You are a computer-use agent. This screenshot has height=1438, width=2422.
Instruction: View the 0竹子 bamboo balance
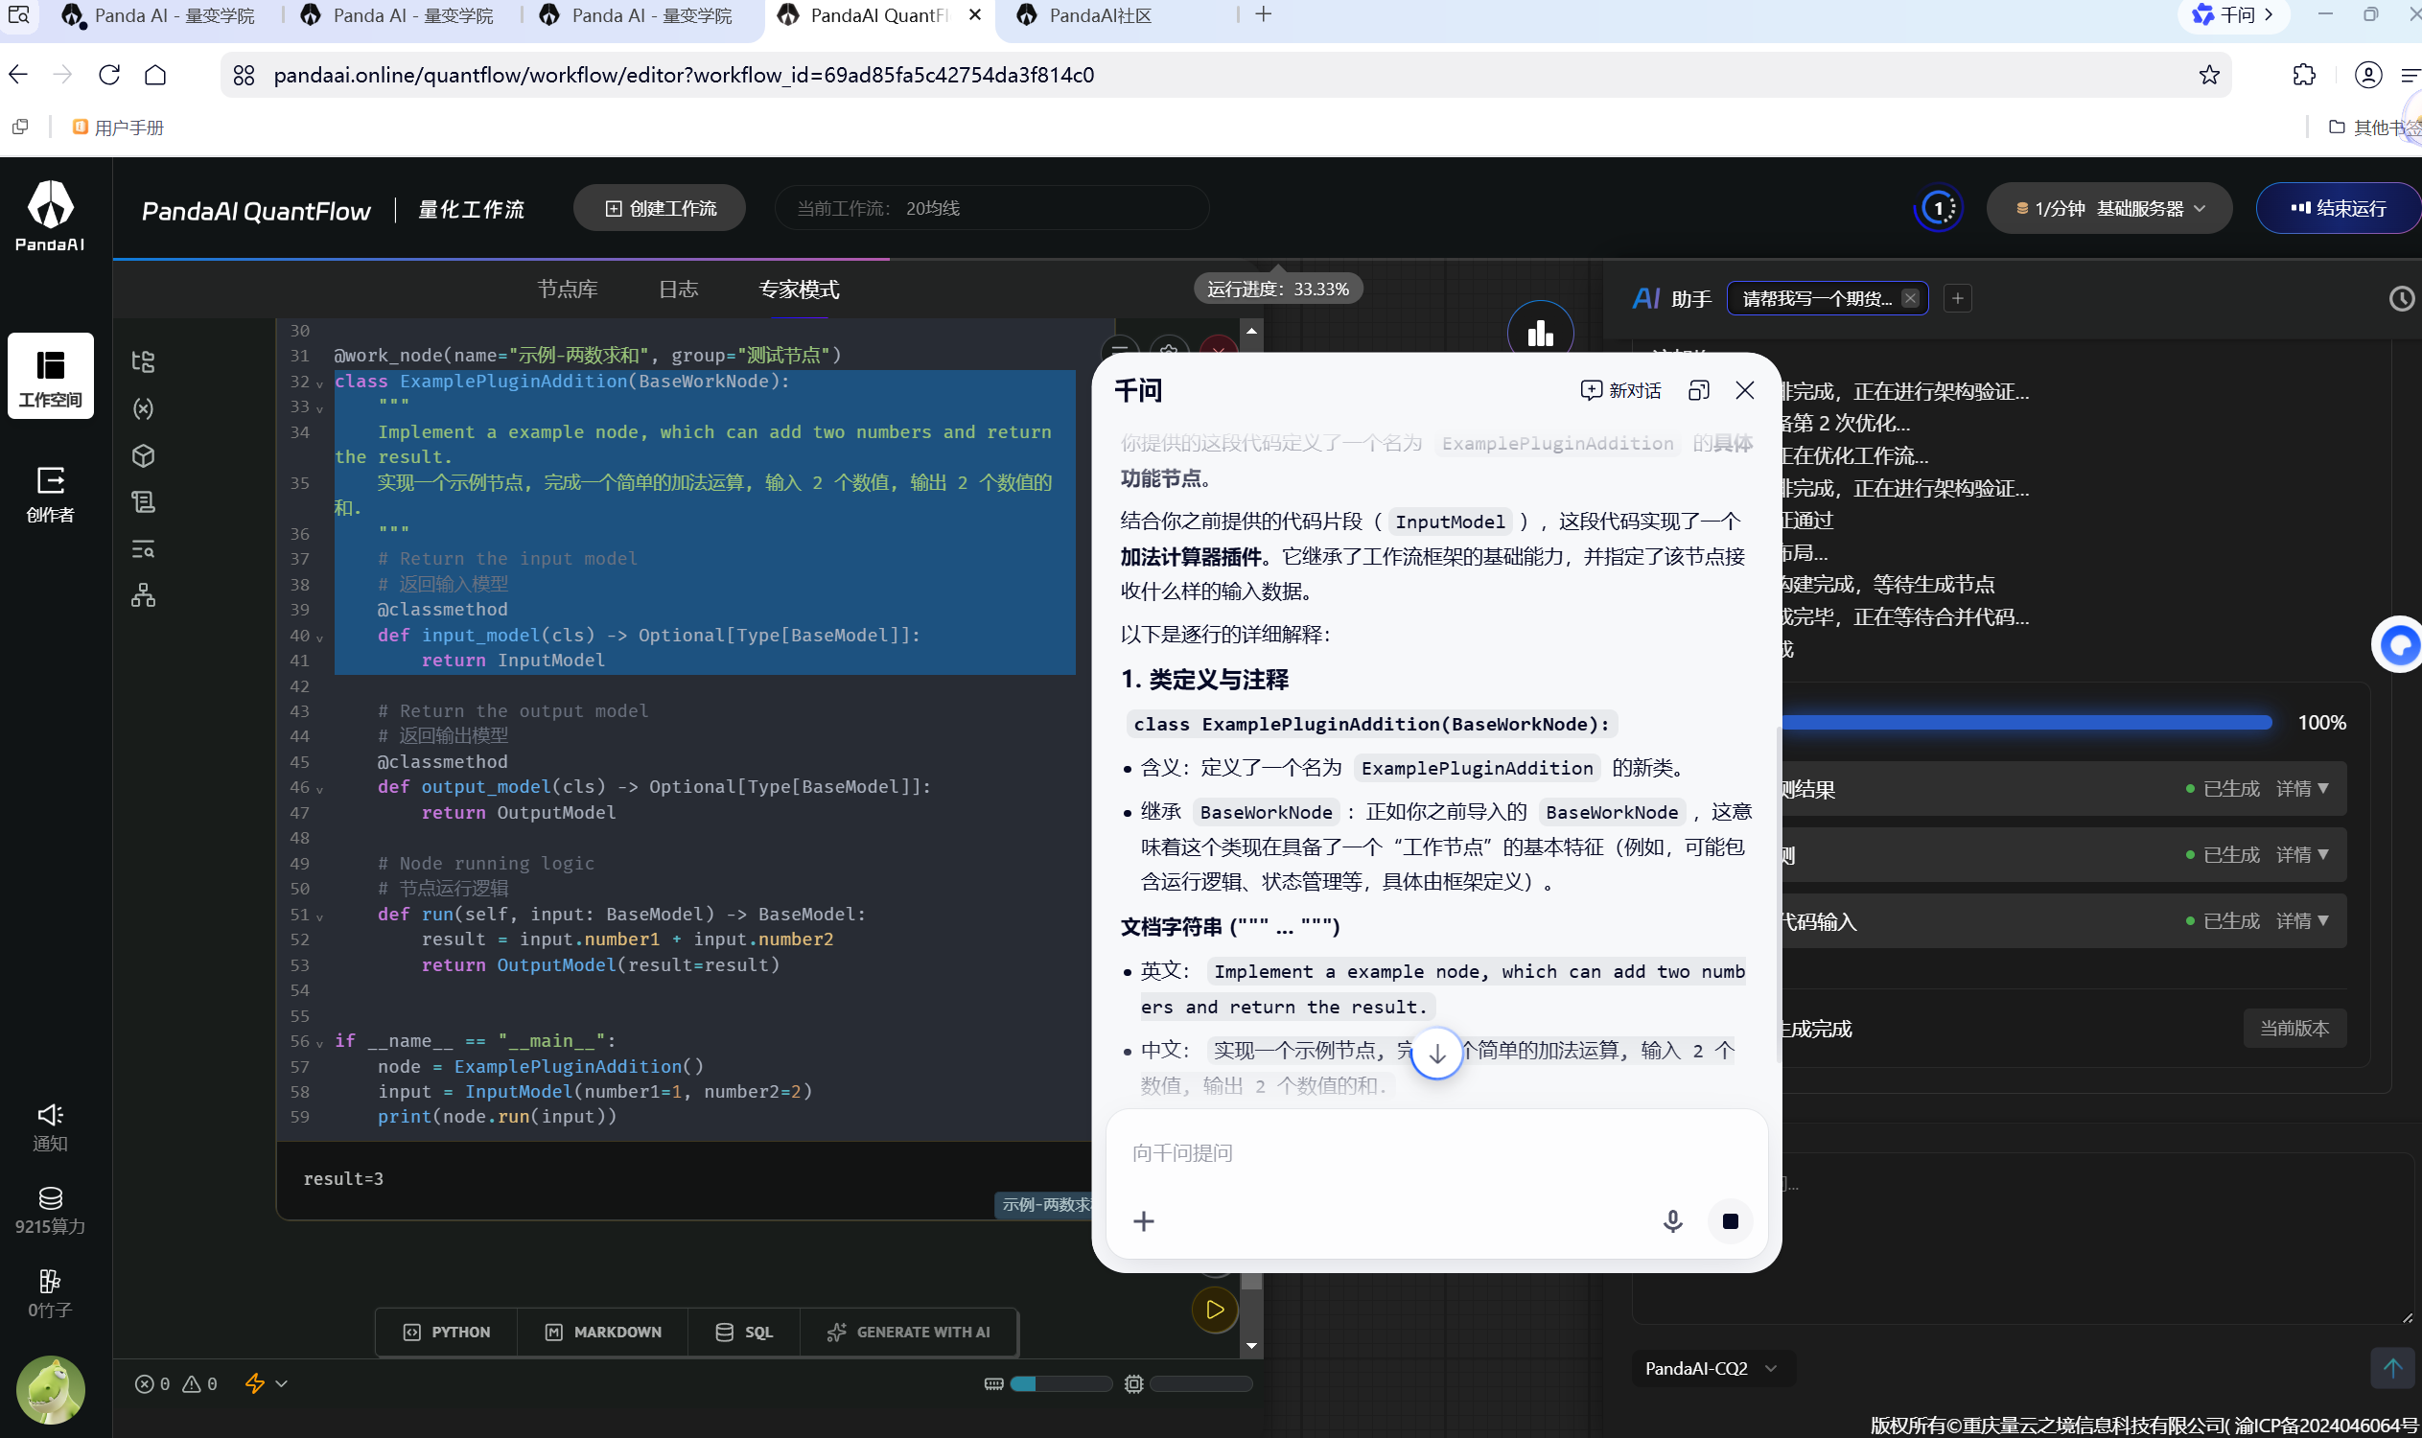coord(51,1294)
